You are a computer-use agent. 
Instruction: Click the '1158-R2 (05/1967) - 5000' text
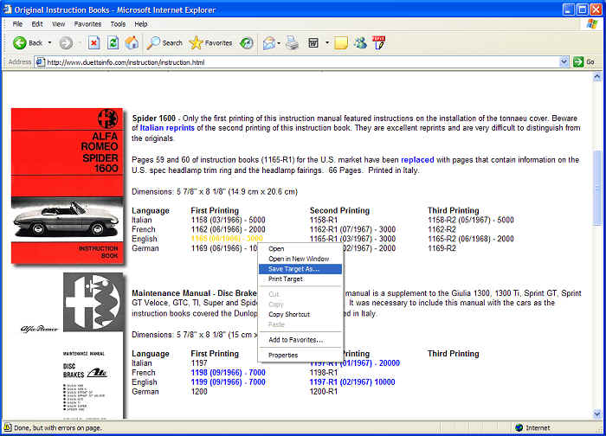pyautogui.click(x=471, y=220)
